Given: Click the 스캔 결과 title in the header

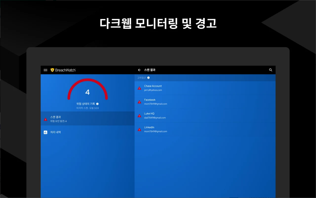Looking at the screenshot, I should pos(150,70).
